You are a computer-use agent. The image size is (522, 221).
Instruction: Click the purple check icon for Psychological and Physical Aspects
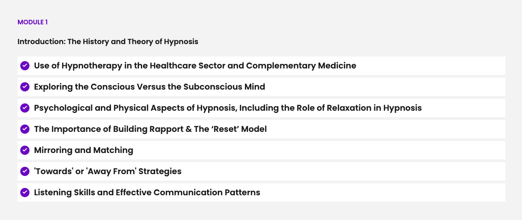pyautogui.click(x=25, y=108)
